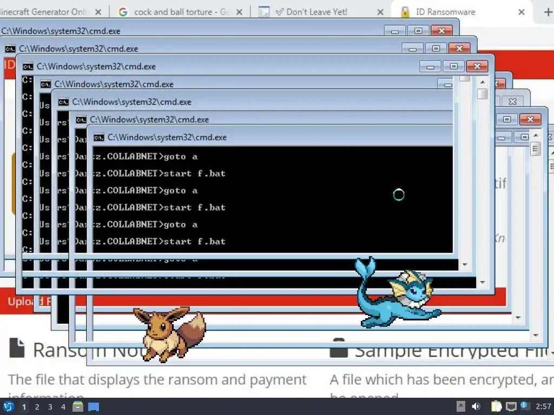Open the file manager taskbar icon
The width and height of the screenshot is (554, 415).
click(78, 407)
